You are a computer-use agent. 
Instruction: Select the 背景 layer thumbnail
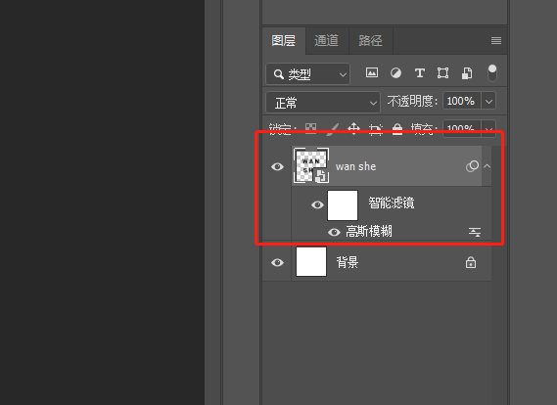311,261
